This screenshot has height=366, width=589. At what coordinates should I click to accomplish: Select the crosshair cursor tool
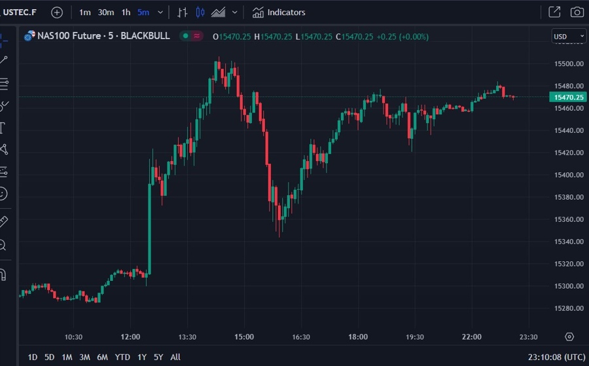(x=4, y=39)
